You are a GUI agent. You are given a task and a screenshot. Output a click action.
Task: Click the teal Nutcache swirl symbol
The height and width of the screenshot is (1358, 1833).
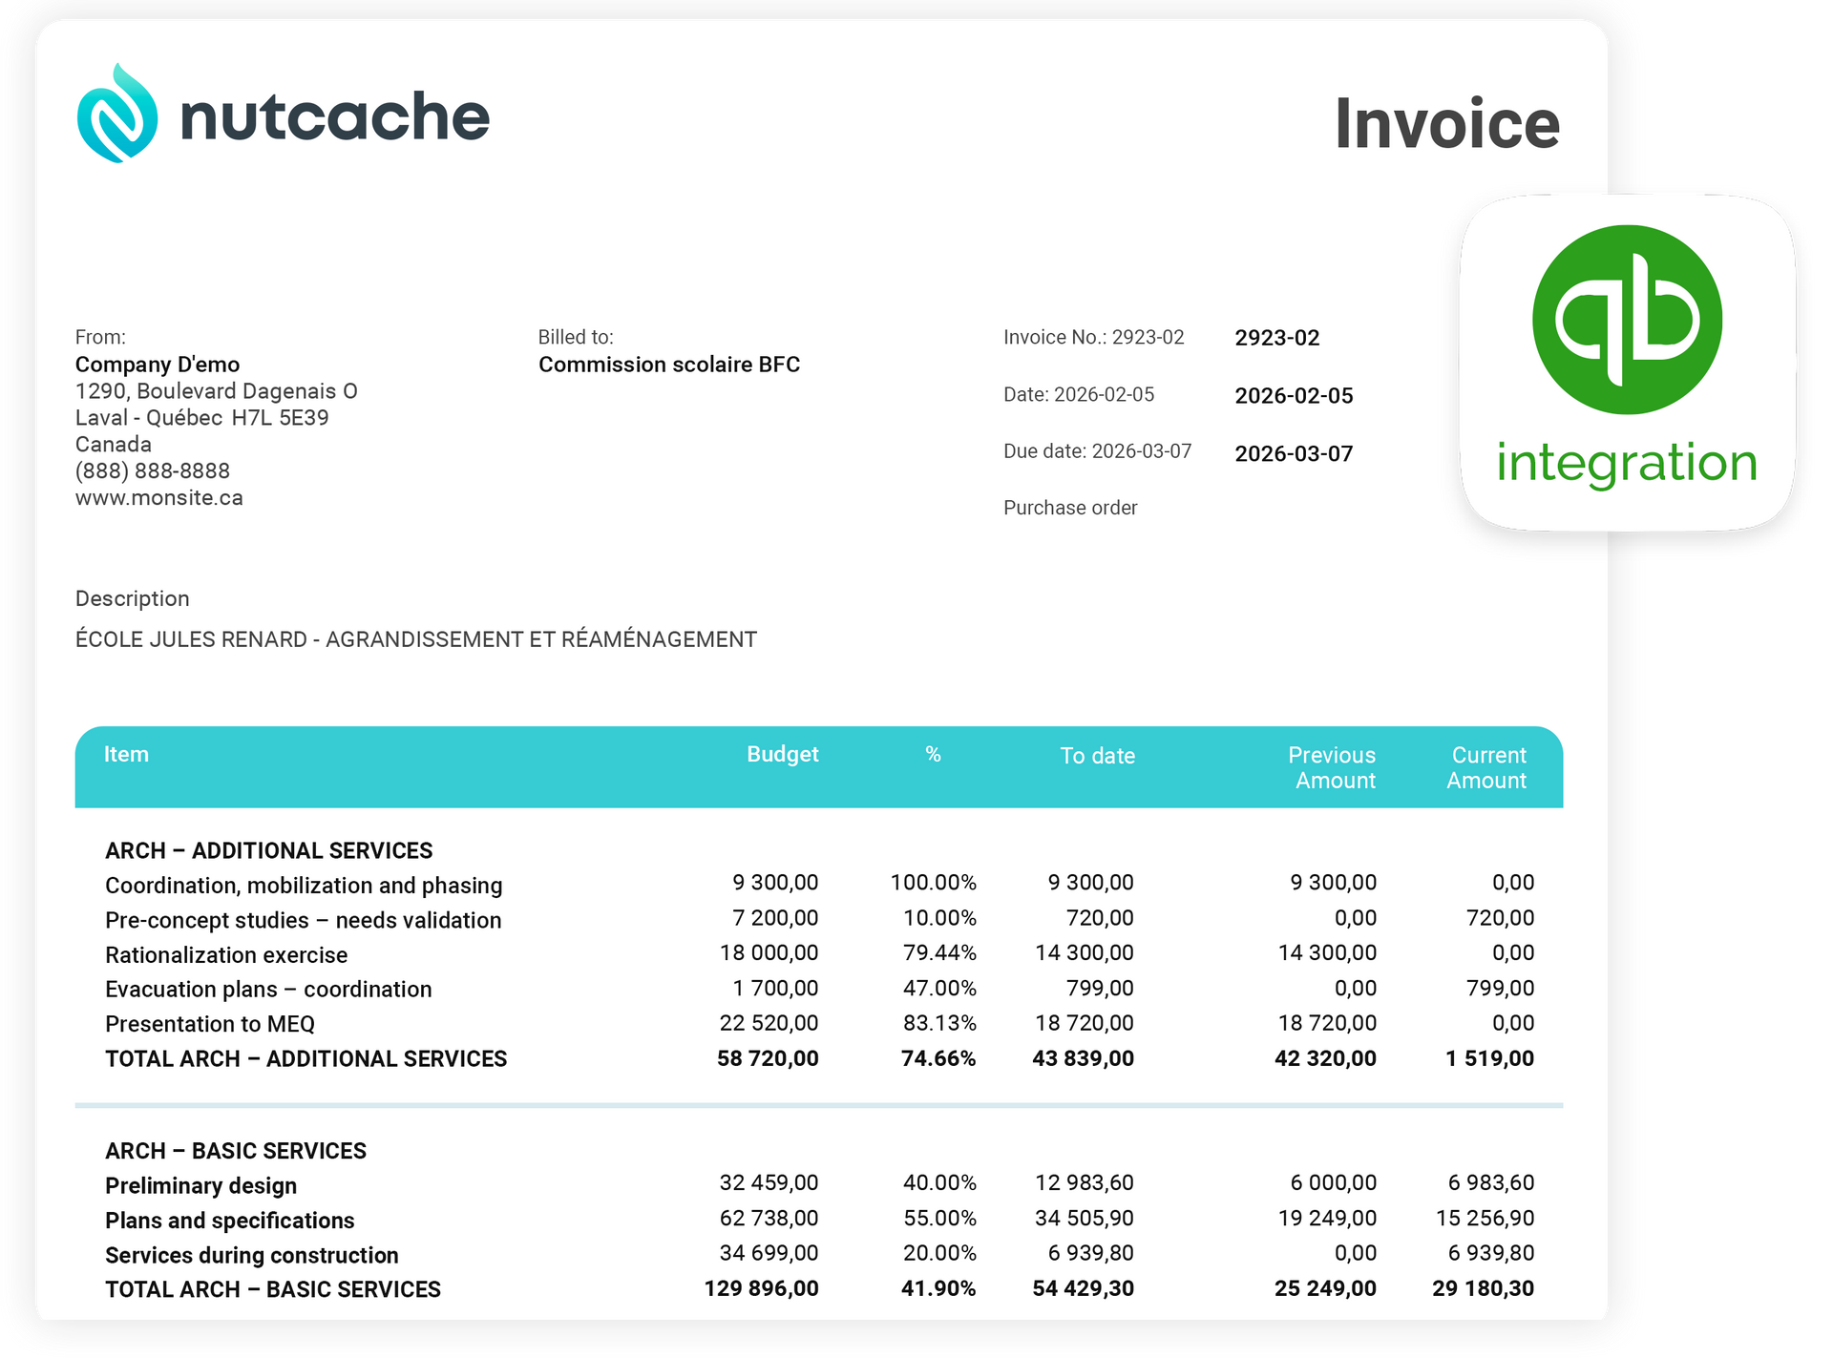point(116,116)
